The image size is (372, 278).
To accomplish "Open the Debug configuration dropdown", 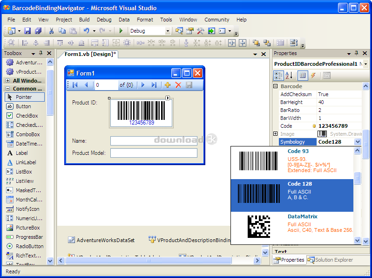I will [x=168, y=31].
